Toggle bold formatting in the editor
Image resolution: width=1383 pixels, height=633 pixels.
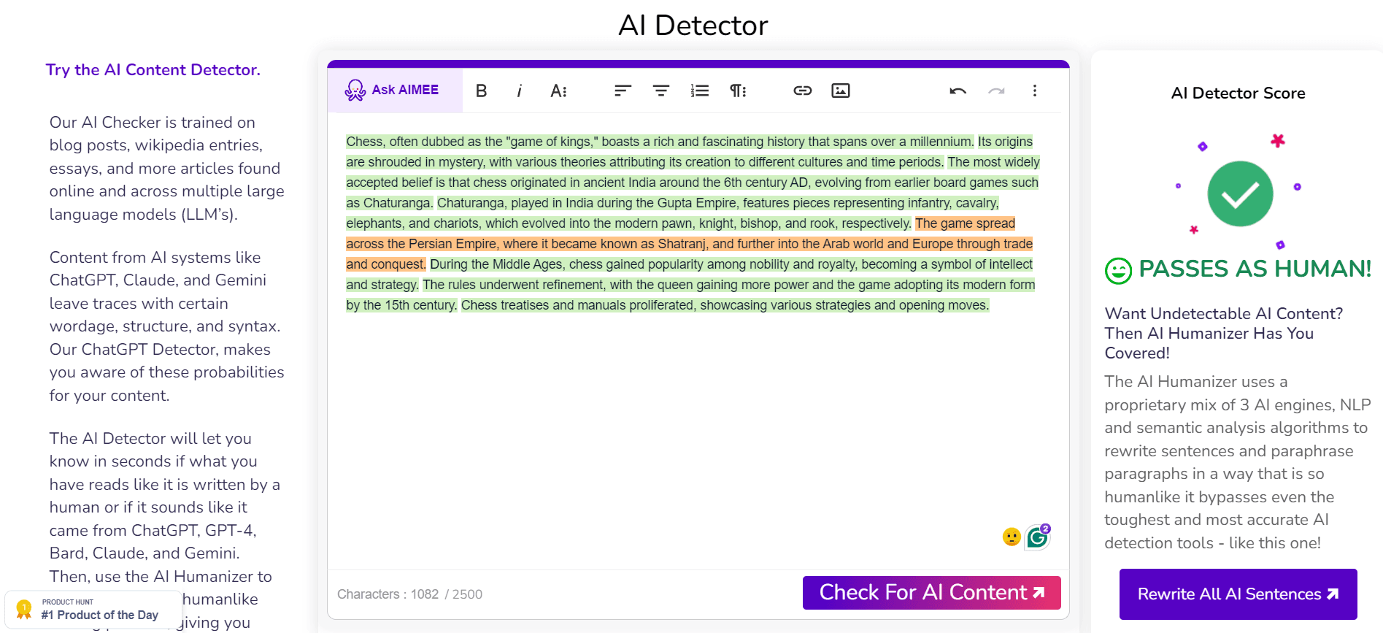(x=481, y=91)
